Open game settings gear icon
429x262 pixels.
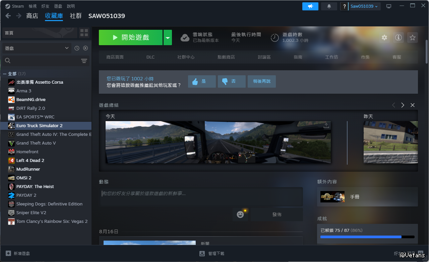pyautogui.click(x=384, y=37)
